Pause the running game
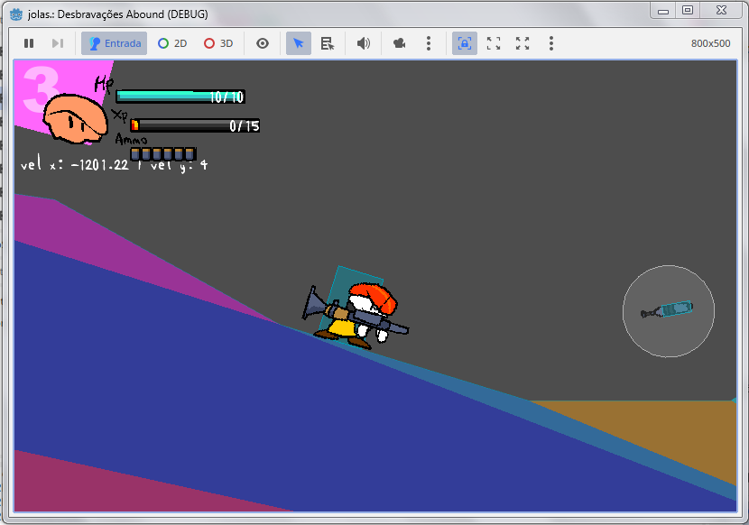 click(29, 43)
